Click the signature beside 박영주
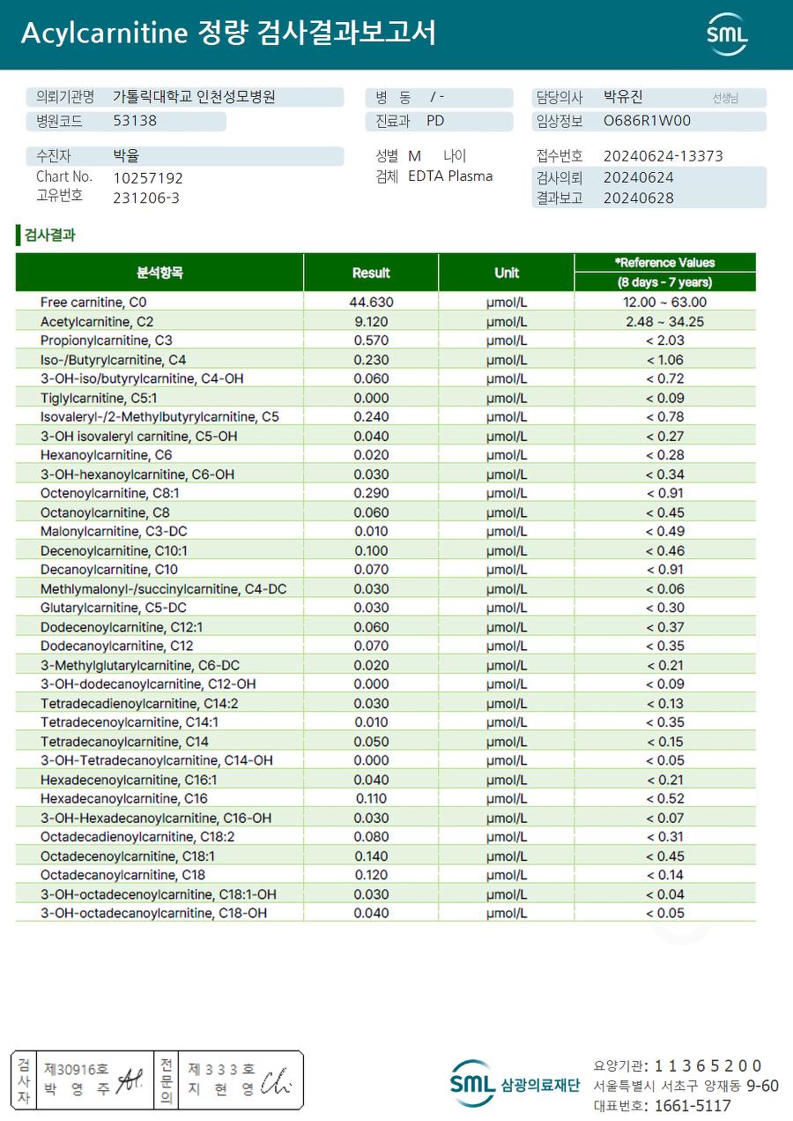793x1121 pixels. [x=130, y=1078]
